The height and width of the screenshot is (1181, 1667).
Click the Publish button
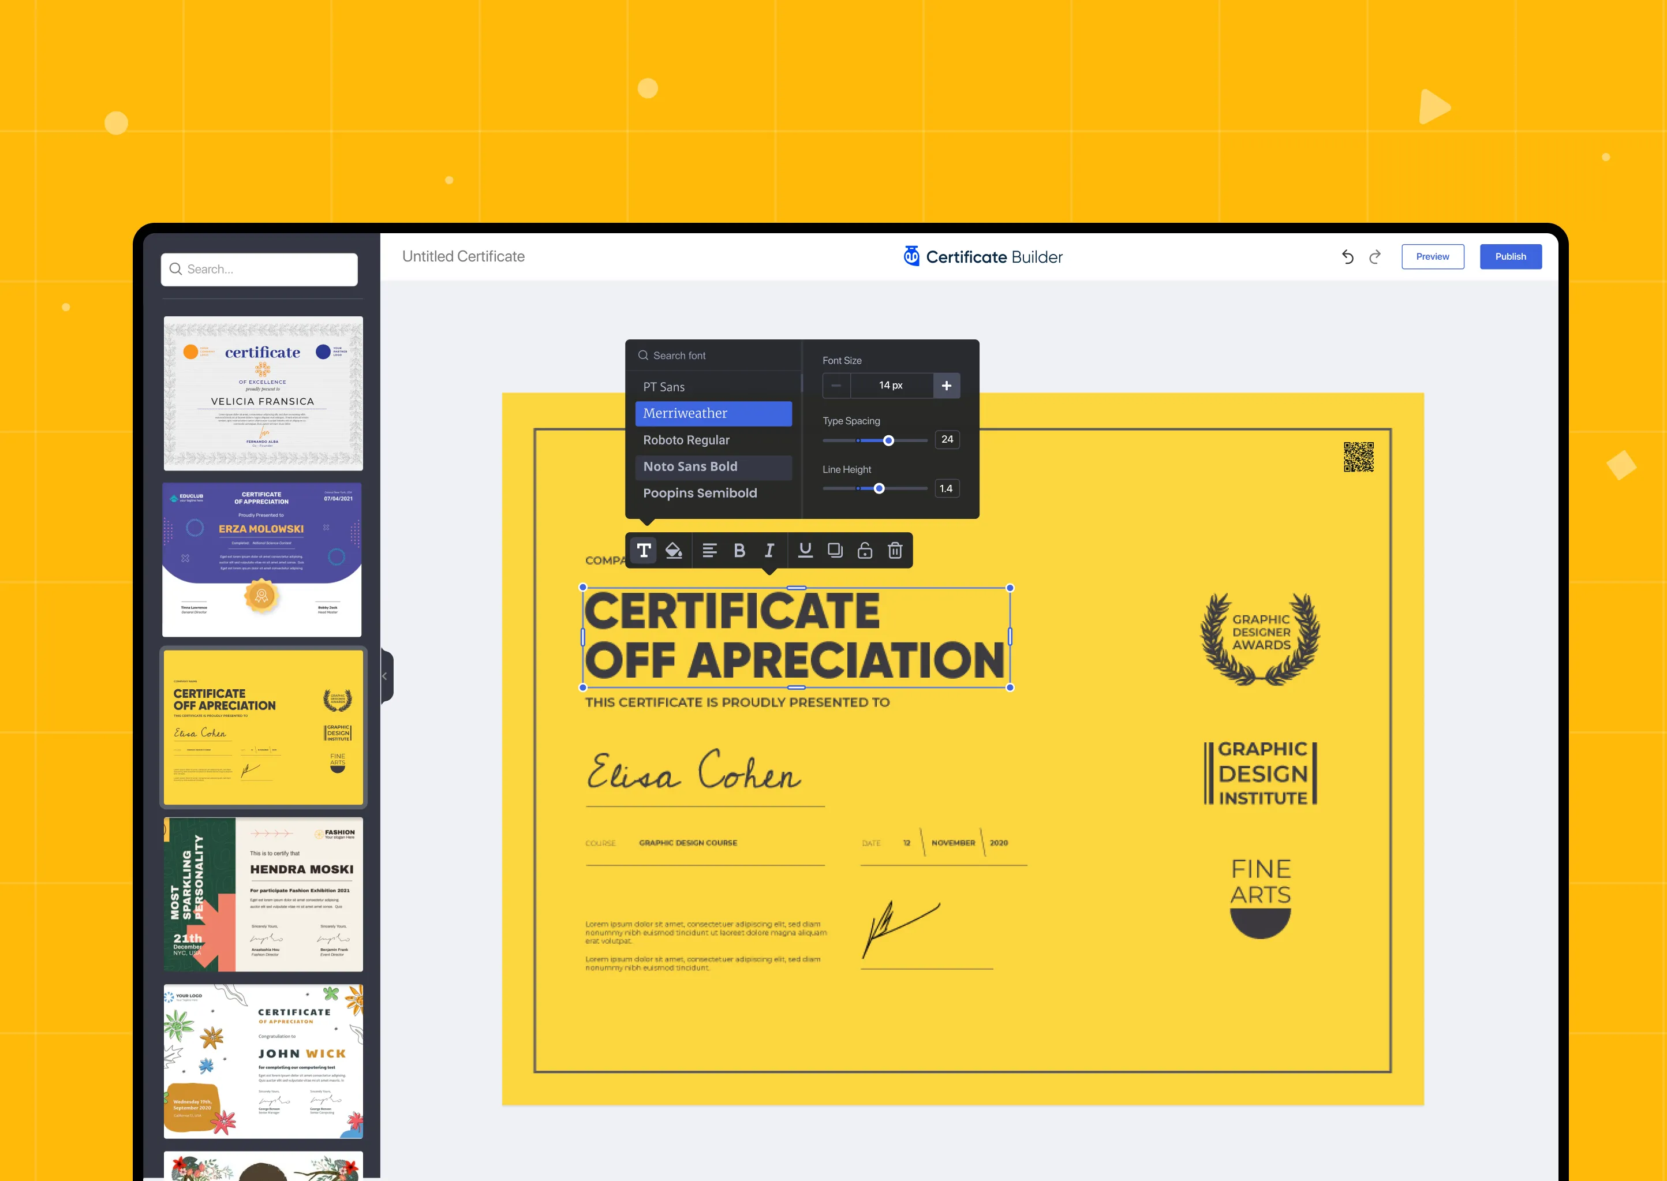point(1511,257)
